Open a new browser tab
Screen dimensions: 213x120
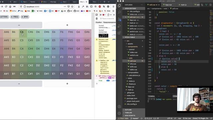(x=104, y=2)
